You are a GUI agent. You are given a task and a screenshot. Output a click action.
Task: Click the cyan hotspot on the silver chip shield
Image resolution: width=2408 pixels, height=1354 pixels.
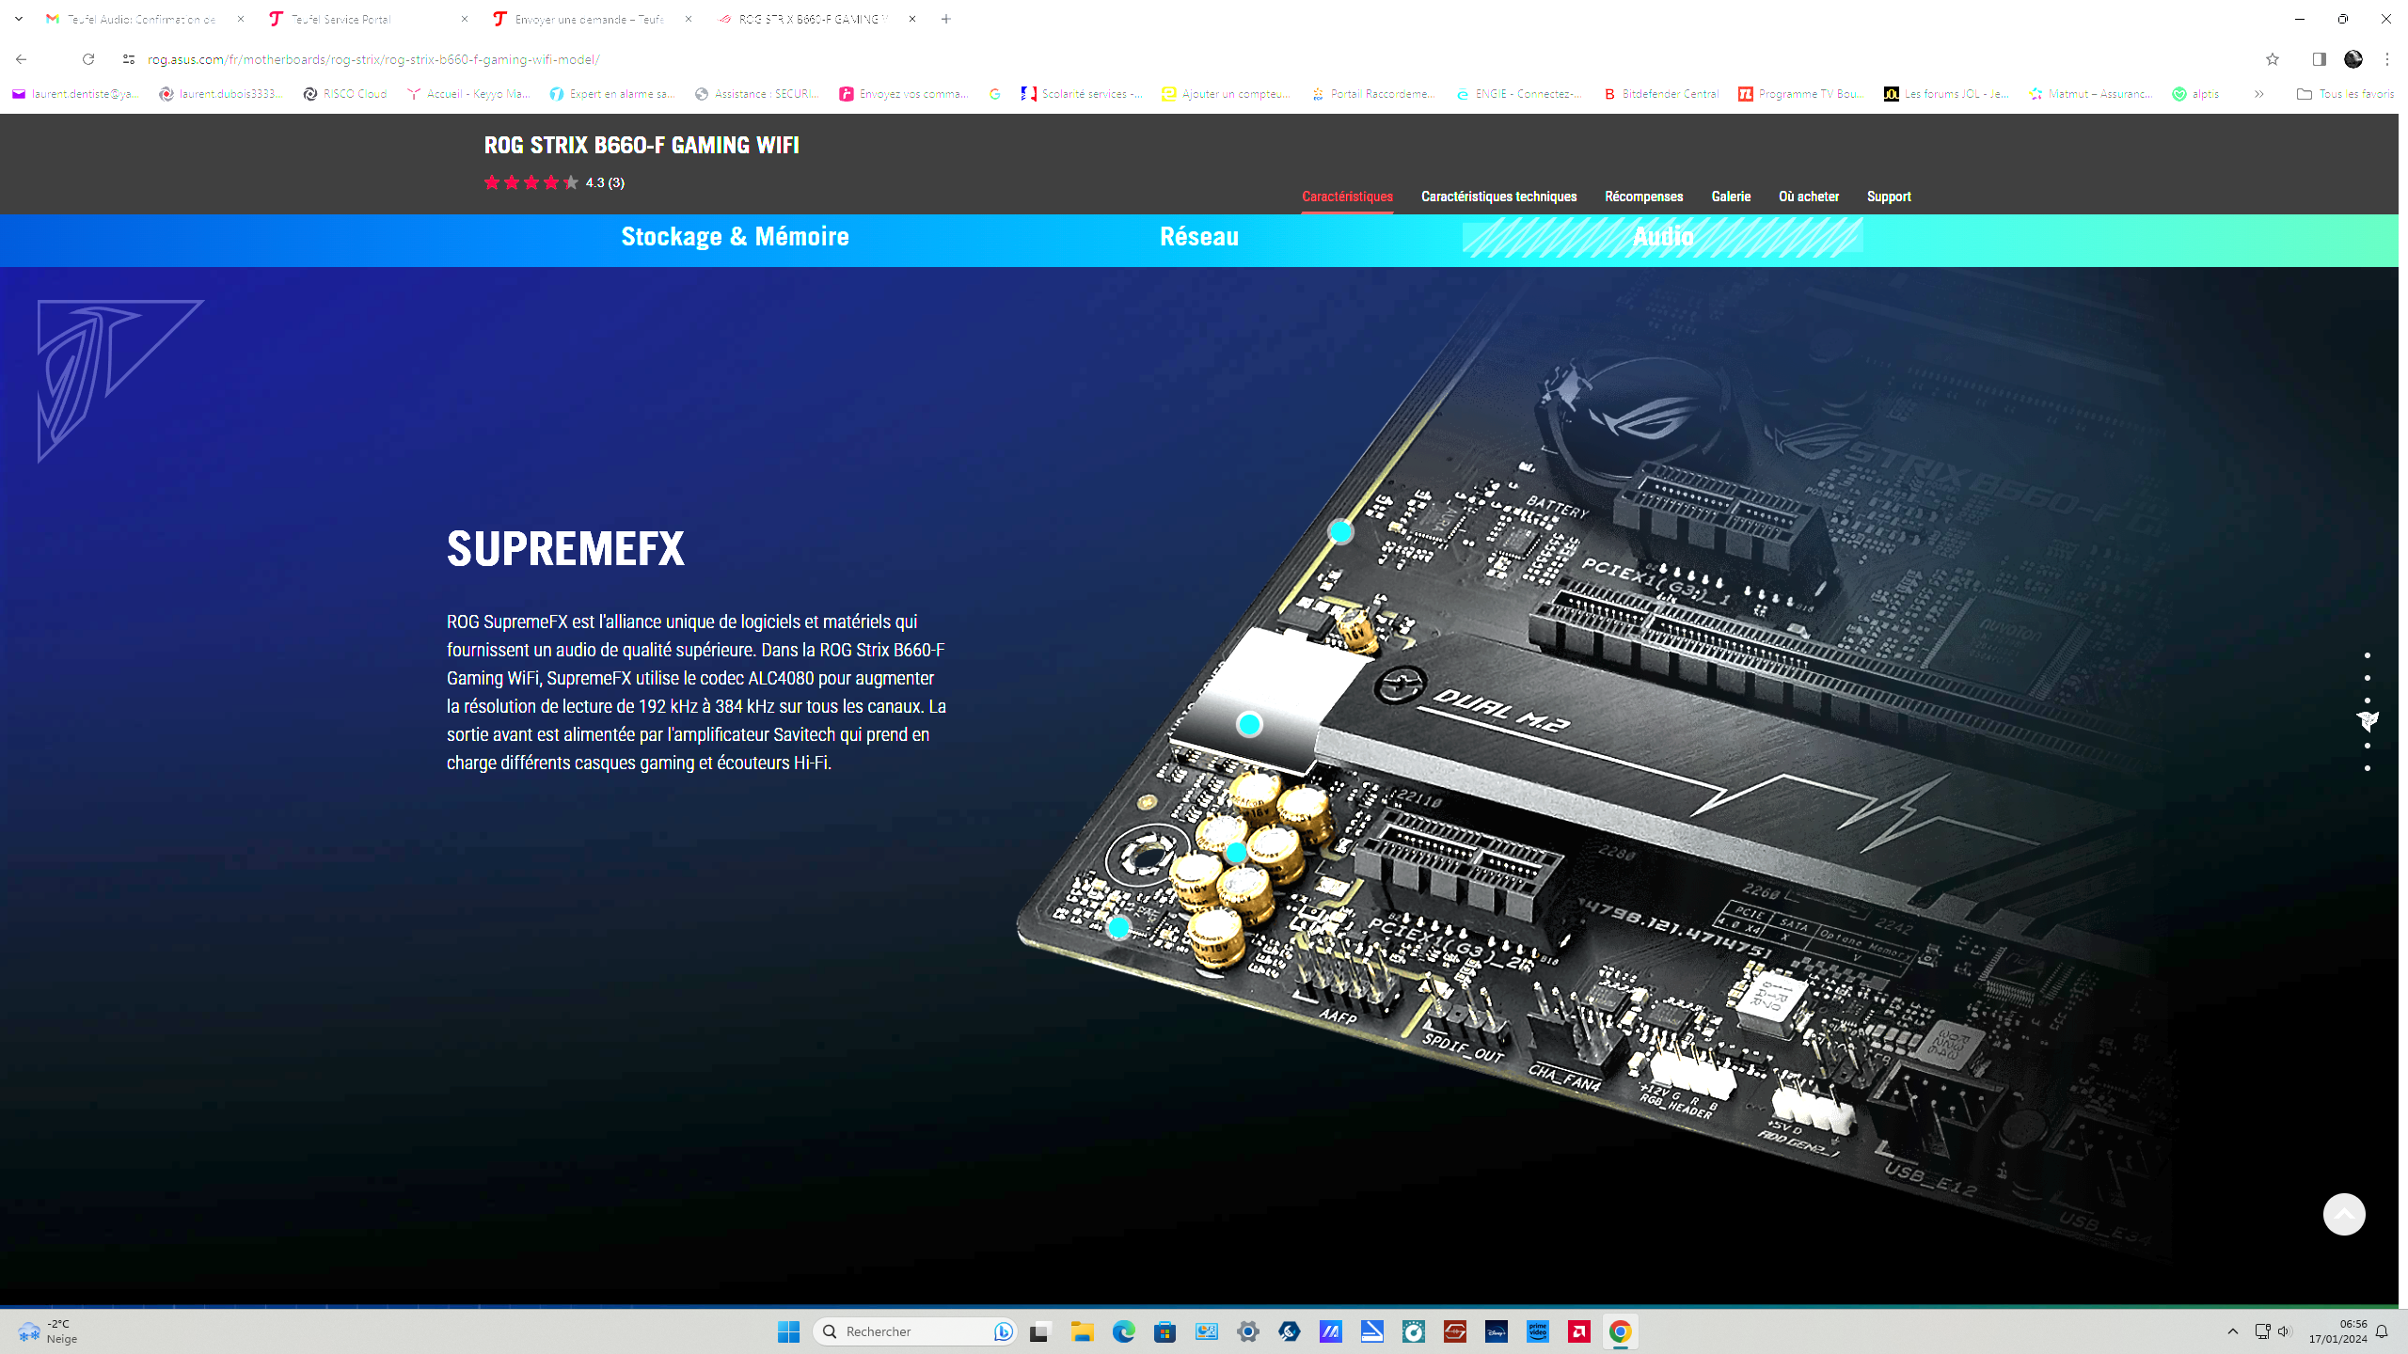1249,724
